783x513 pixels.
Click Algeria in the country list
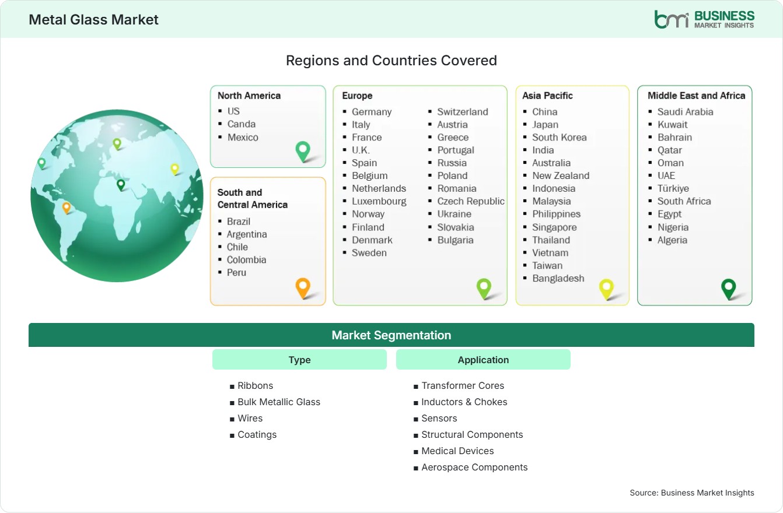(x=673, y=240)
